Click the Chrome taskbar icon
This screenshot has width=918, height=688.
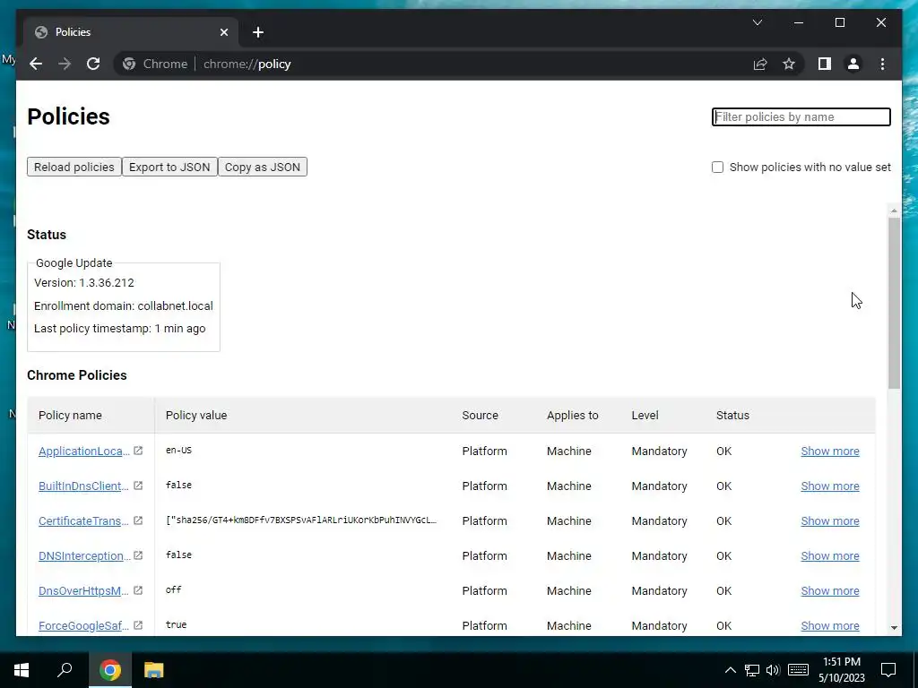point(110,670)
